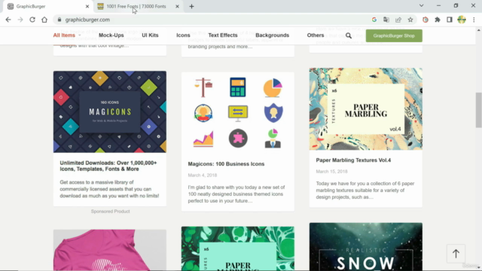Screen dimensions: 482x271
Task: Click the March 15, 2018 date text
Action: (331, 172)
